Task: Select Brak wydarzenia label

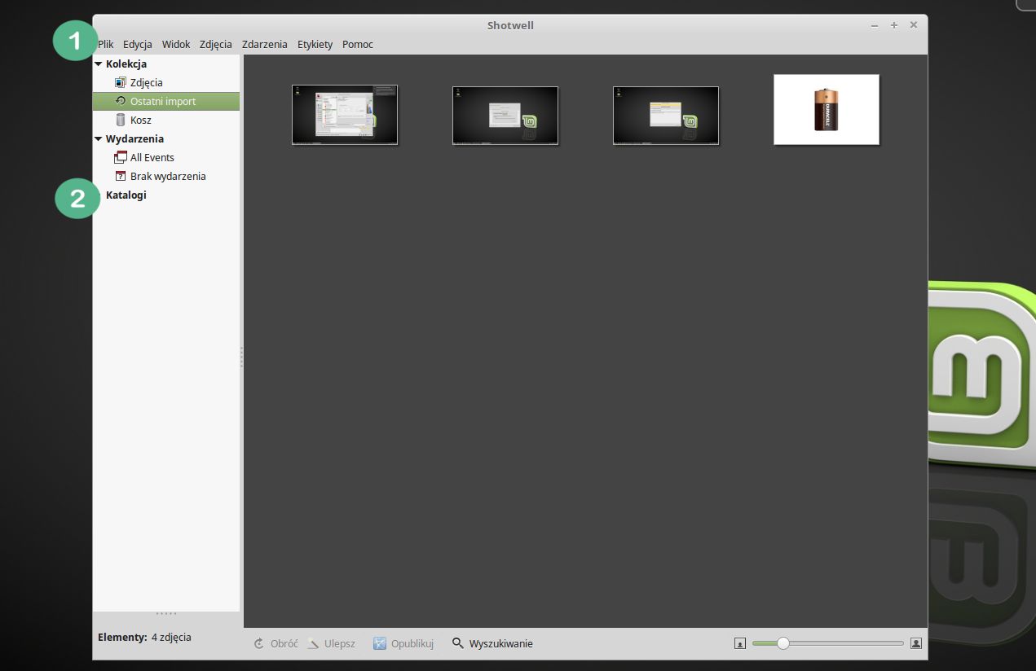Action: tap(168, 177)
